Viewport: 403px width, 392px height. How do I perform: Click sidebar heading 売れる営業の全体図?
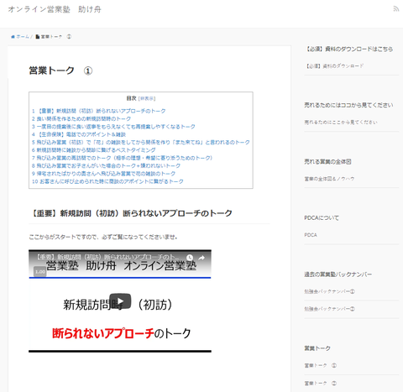[327, 162]
